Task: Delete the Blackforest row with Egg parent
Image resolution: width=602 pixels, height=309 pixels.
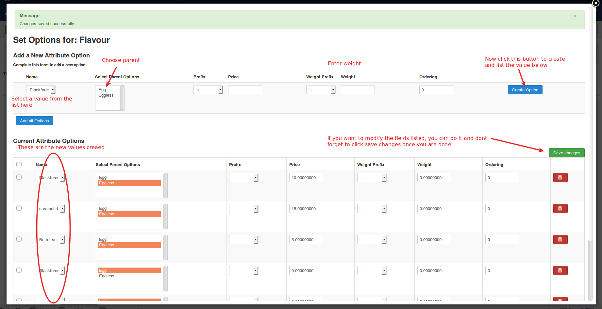Action: tap(560, 270)
